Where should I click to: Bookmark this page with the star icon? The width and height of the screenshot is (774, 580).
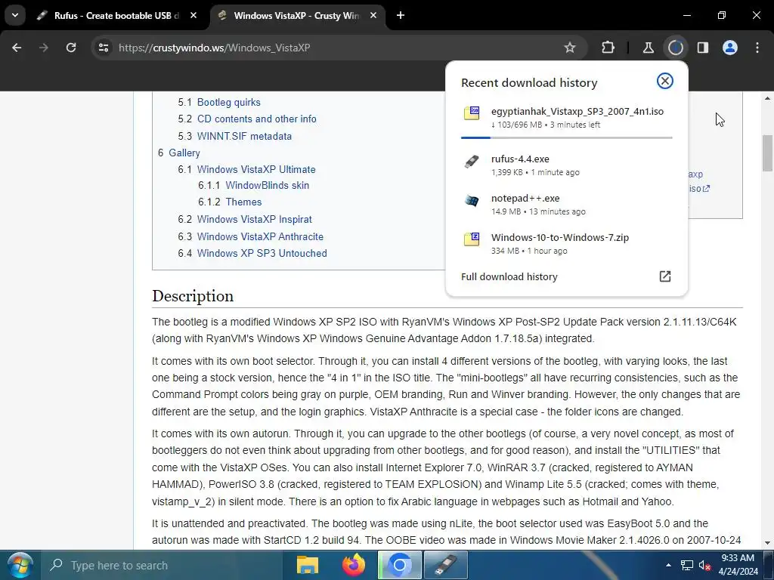coord(570,48)
